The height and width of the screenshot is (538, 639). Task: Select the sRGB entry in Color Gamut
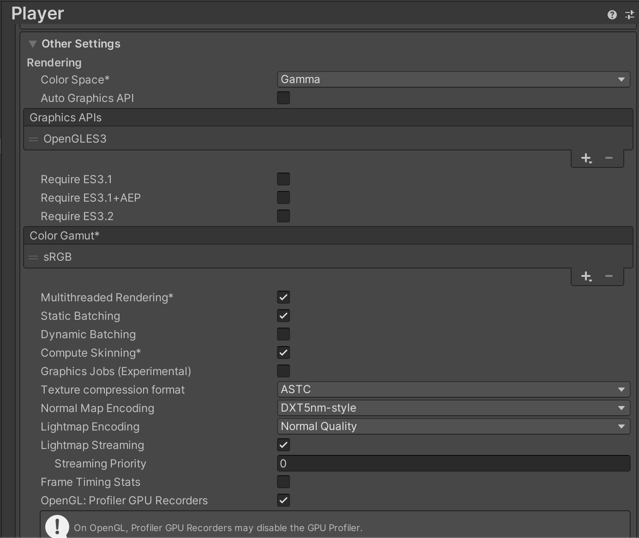tap(58, 257)
